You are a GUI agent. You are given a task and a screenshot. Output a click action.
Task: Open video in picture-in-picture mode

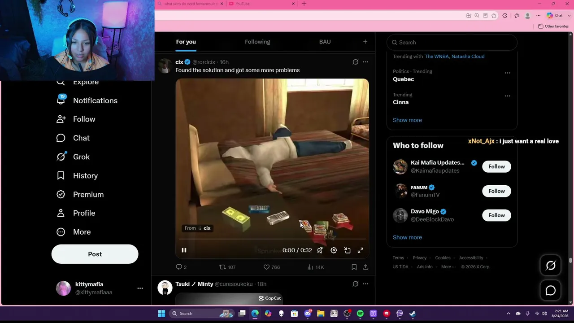pyautogui.click(x=347, y=250)
